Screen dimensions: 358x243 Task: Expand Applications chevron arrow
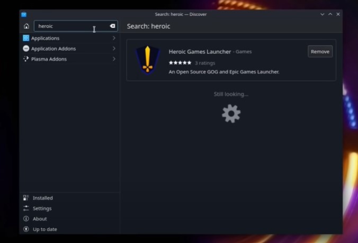(x=114, y=38)
